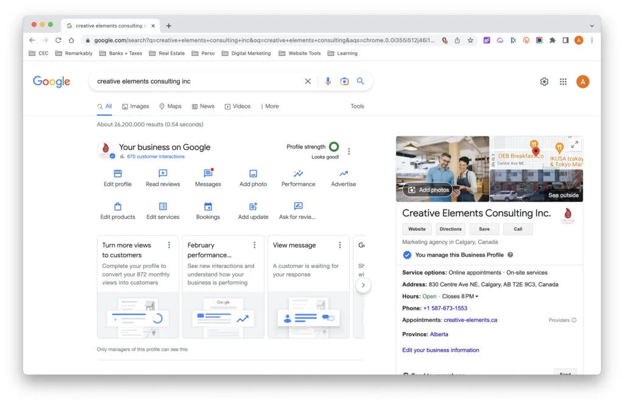Viewport: 624px width, 405px height.
Task: Select the All results tab
Action: [104, 106]
